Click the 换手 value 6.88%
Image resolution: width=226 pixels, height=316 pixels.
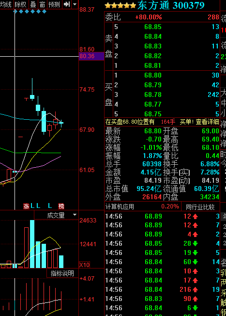coord(210,164)
